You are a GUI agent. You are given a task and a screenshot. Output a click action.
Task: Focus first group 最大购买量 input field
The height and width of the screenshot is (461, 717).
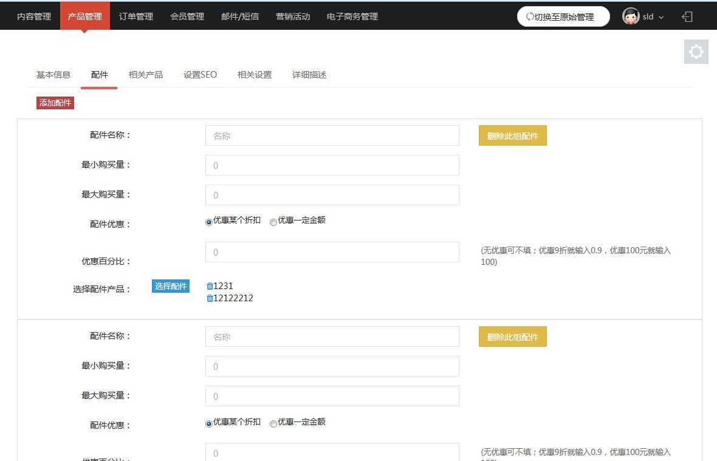(x=332, y=195)
